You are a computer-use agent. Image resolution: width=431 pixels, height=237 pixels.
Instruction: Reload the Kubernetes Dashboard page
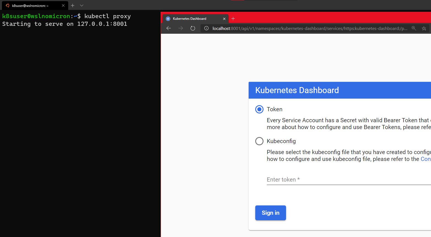point(193,28)
